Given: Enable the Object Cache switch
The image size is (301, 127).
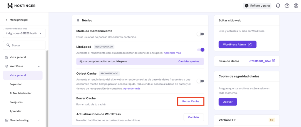Looking at the screenshot, I should pos(200,81).
